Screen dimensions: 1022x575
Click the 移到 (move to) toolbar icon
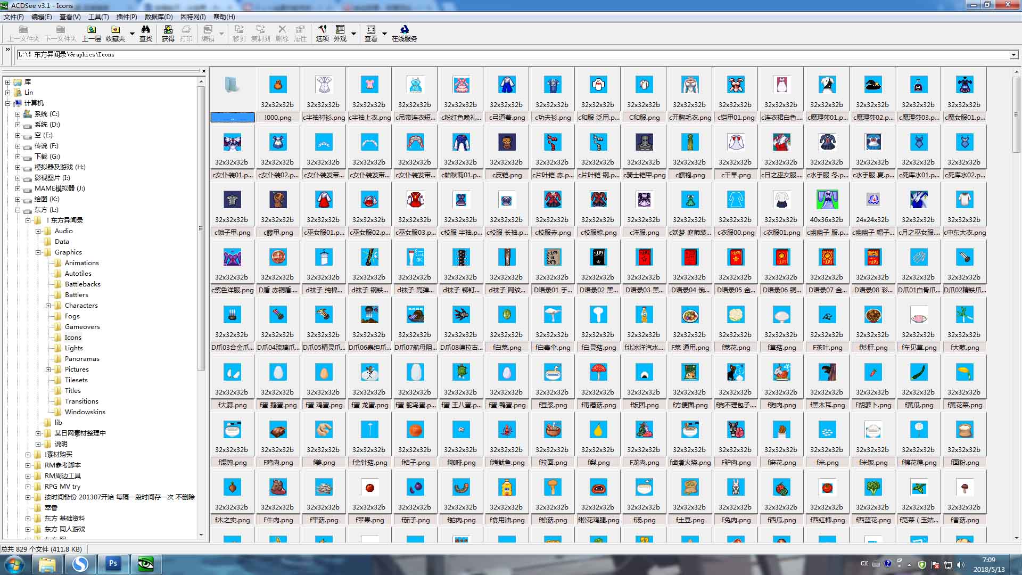point(239,33)
